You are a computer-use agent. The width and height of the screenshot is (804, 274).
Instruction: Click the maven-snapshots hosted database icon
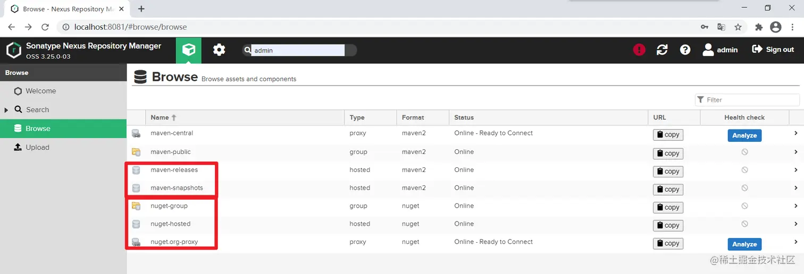[x=136, y=188]
